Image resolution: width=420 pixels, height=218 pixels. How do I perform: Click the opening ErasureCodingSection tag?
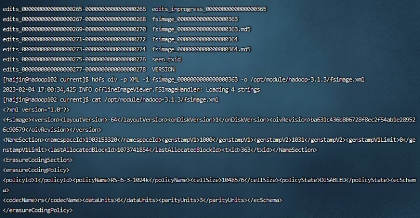tap(38, 160)
